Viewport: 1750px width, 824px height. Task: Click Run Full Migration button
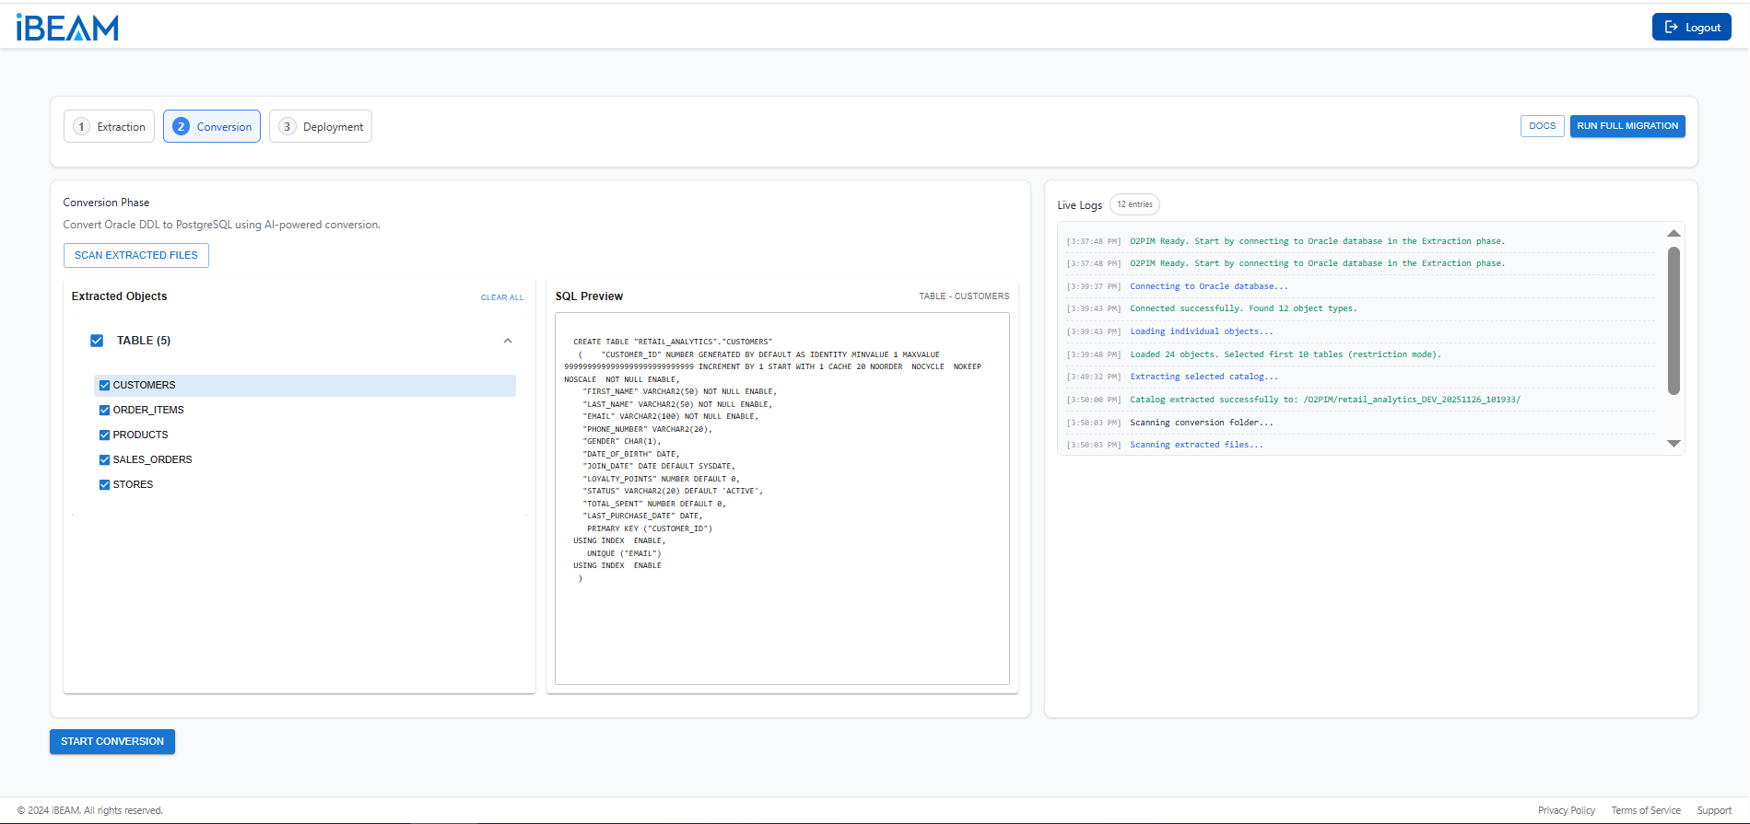1627,126
